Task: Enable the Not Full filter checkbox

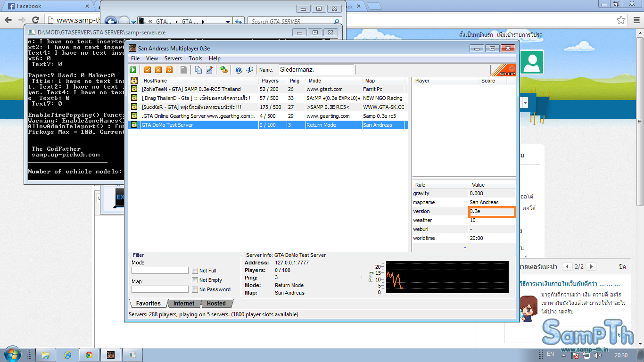Action: 195,271
